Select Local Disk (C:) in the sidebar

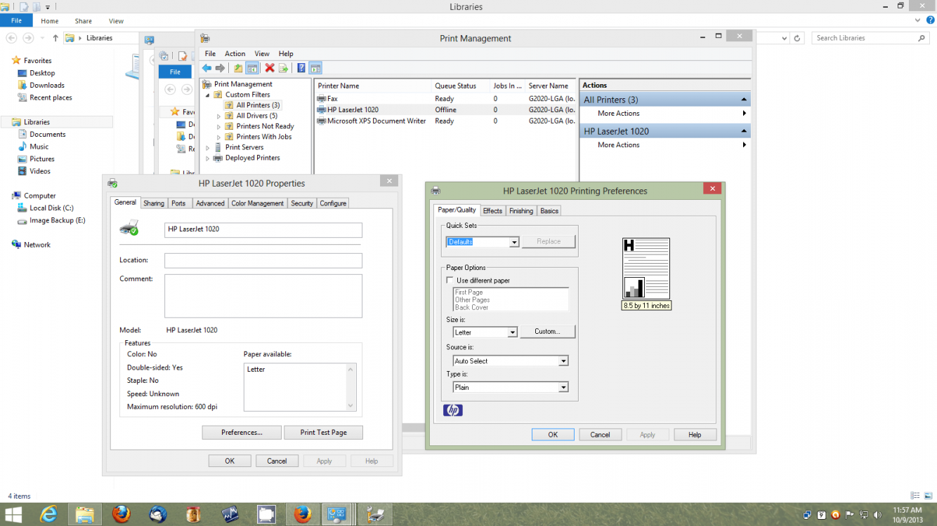[51, 208]
